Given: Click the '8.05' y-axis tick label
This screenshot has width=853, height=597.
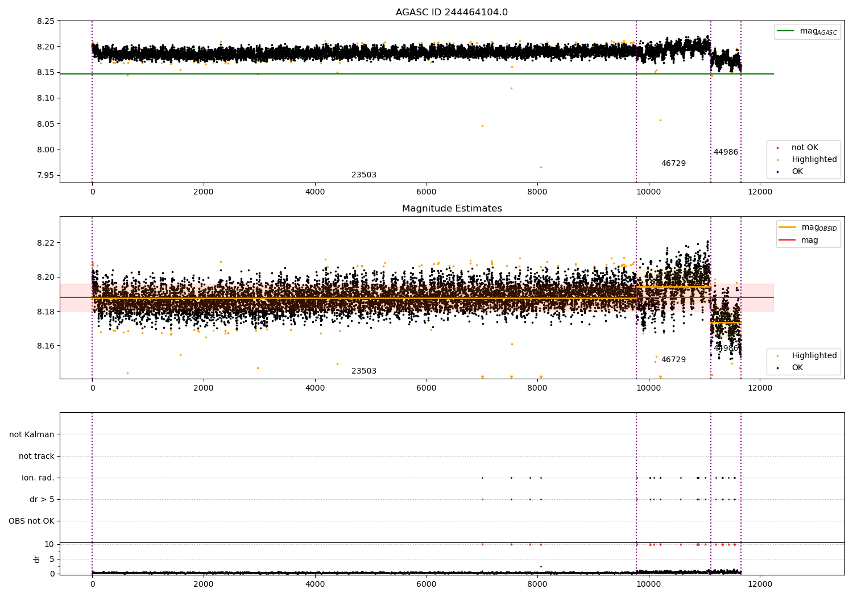Looking at the screenshot, I should [x=45, y=124].
